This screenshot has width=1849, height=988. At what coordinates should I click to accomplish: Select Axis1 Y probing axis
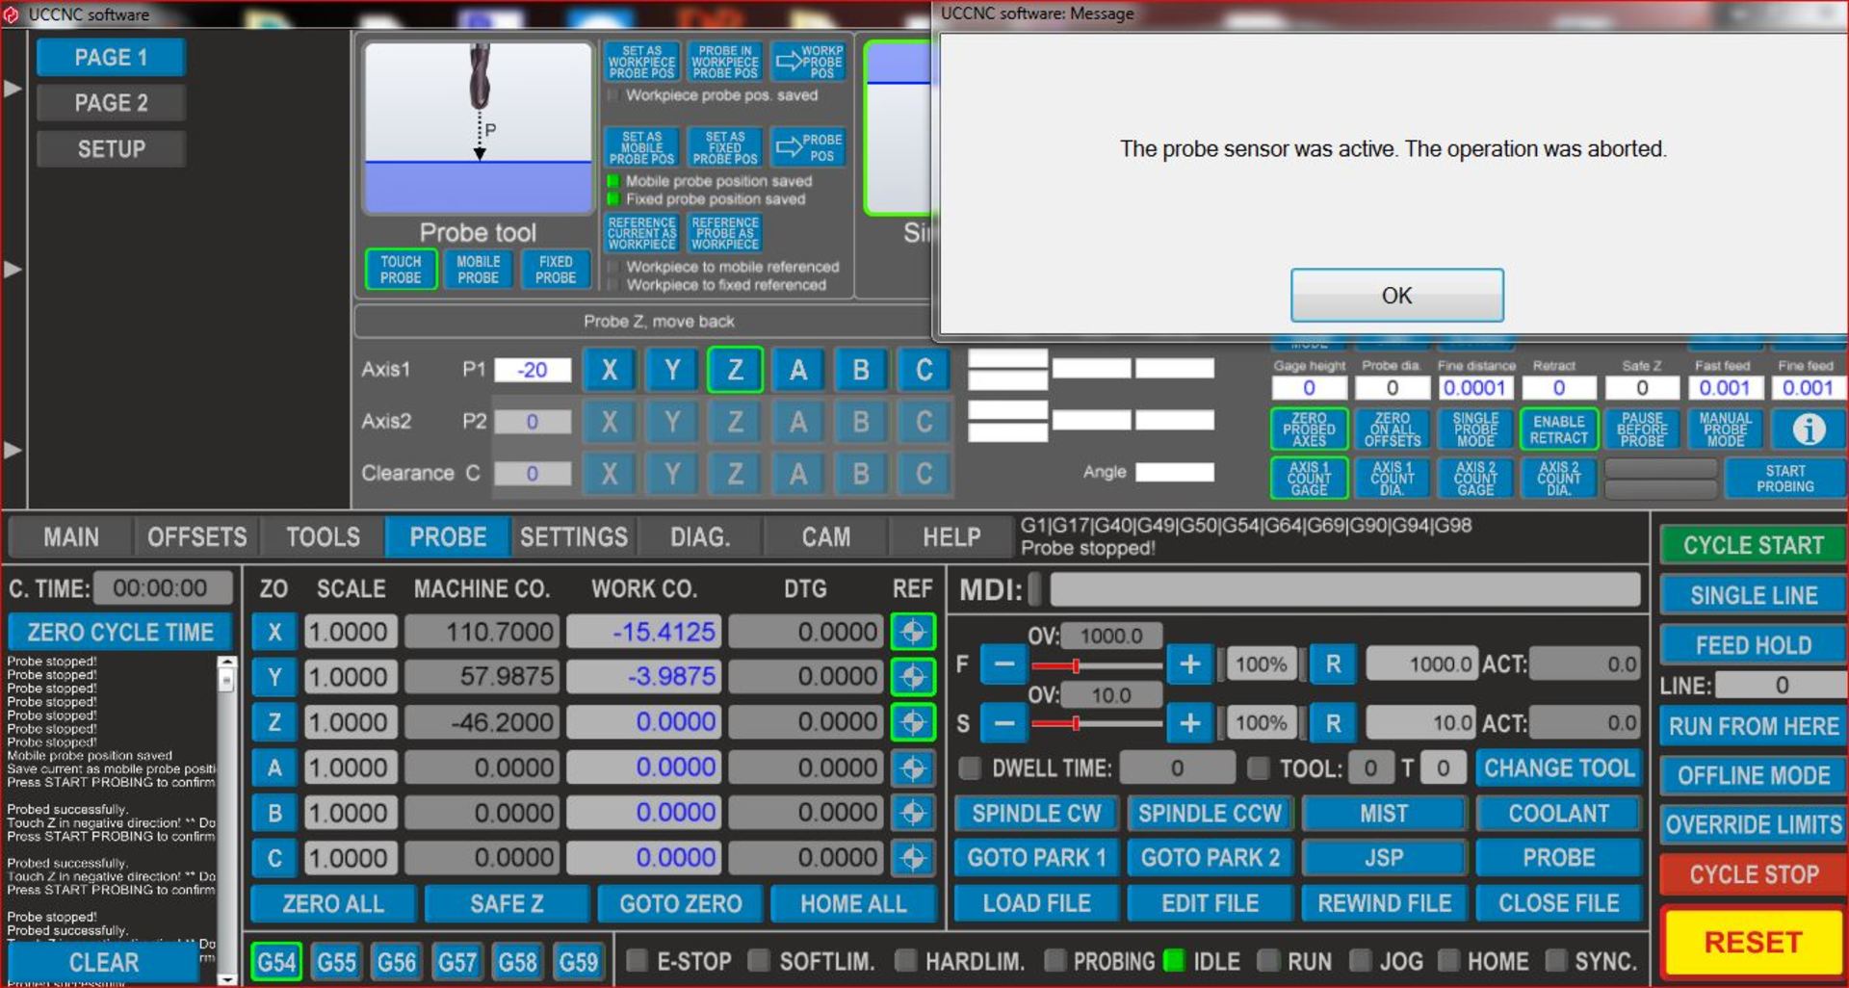(672, 370)
